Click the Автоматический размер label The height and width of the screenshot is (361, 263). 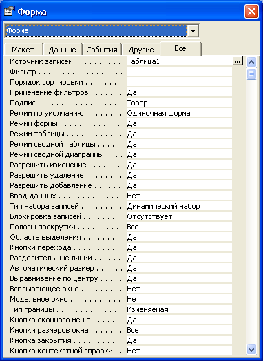[52, 268]
